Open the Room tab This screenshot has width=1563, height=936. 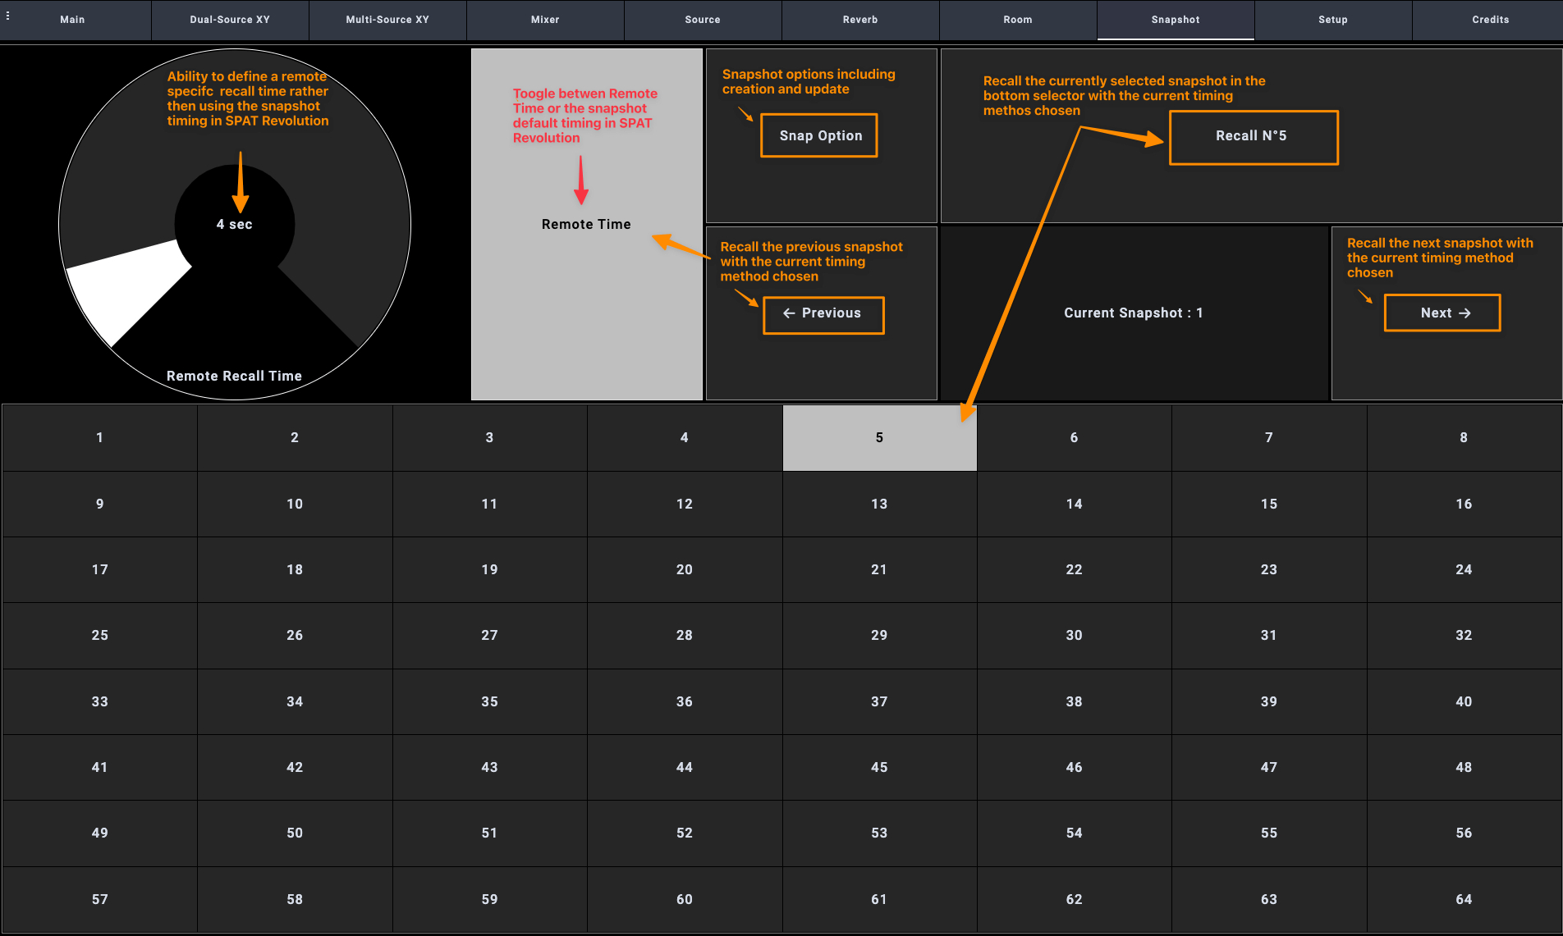(1018, 20)
